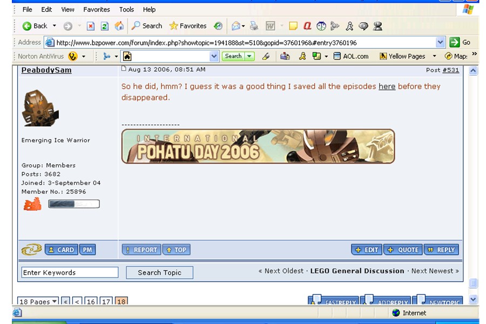Show more toolbar items with the chevron

click(475, 54)
